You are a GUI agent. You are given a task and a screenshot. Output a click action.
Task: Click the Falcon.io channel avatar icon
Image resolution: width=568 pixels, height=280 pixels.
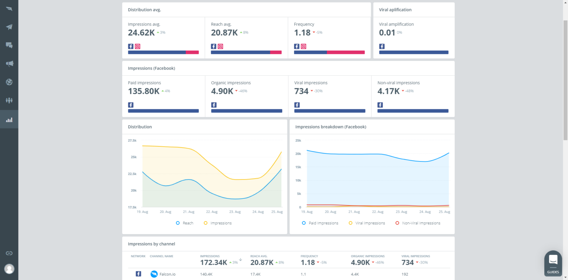pos(154,274)
